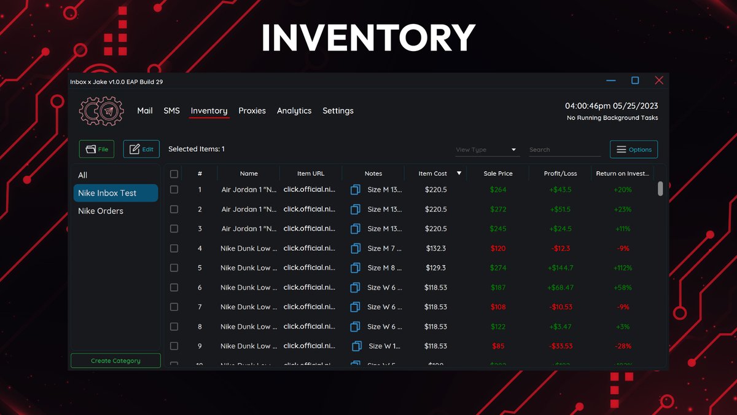This screenshot has height=415, width=737.
Task: Copy notes icon in row 3
Action: [x=355, y=229]
